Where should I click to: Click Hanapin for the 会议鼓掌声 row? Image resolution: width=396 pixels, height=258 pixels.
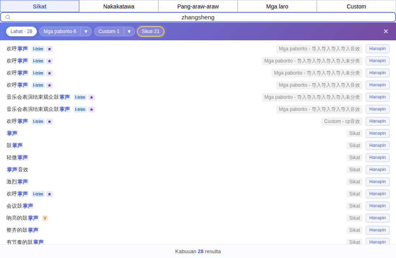[x=377, y=206]
